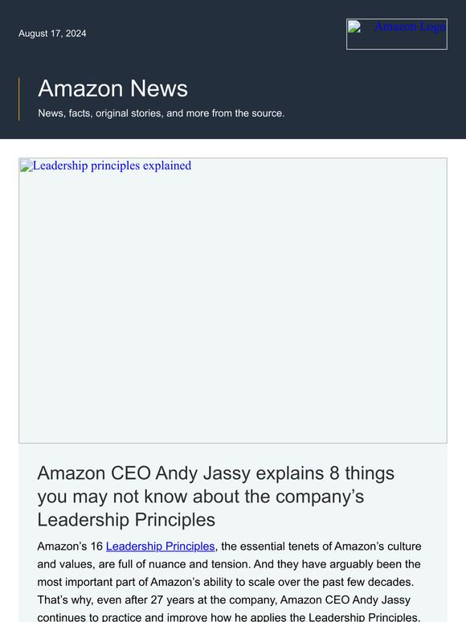Image resolution: width=466 pixels, height=622 pixels.
Task: Click the paragraph line beginning 'continues to practice'
Action: point(229,617)
